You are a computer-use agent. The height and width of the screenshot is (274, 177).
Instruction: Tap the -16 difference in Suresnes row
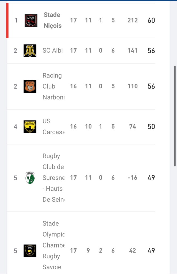[132, 178]
